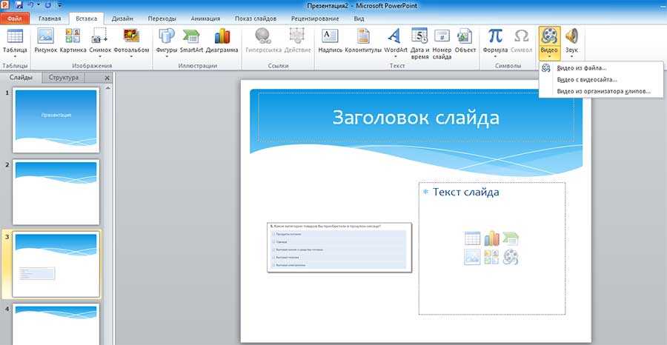The image size is (667, 345).
Task: Click the Действие action icon
Action: tap(297, 36)
